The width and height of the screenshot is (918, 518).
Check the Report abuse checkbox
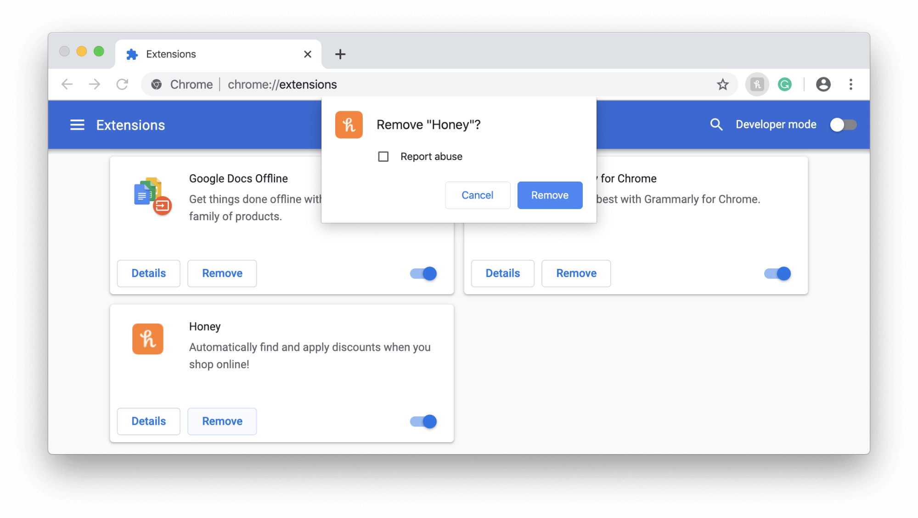click(383, 157)
